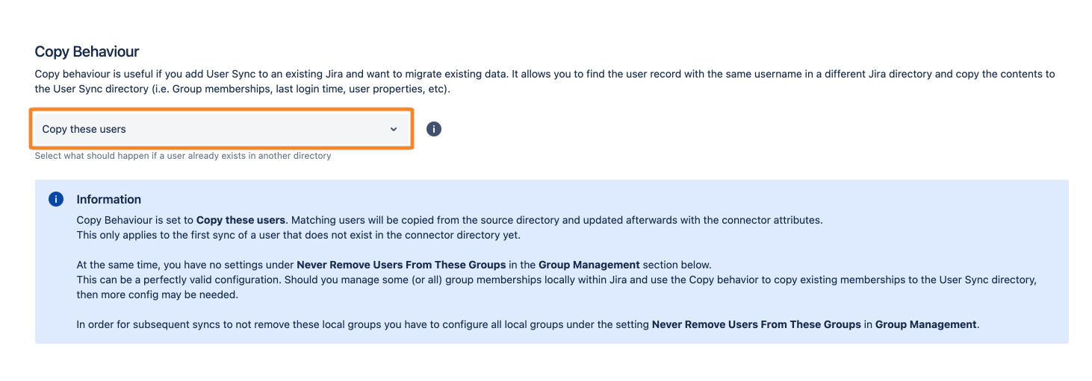The width and height of the screenshot is (1092, 381).
Task: Click the final bold 'Group Management' text
Action: [925, 324]
